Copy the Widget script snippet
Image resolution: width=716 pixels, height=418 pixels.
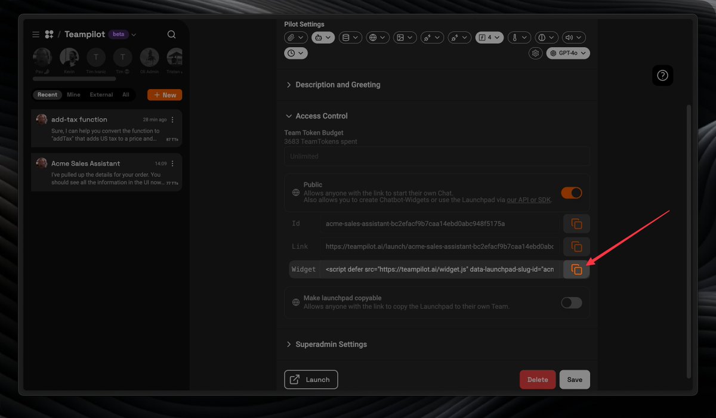click(x=576, y=270)
